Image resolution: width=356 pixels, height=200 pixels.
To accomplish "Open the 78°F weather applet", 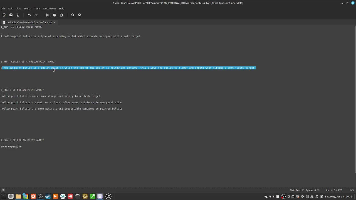I will 270,197.
